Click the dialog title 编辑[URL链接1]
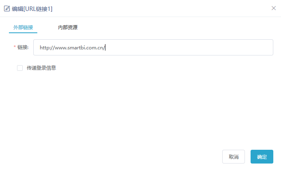The width and height of the screenshot is (281, 170). pos(32,9)
